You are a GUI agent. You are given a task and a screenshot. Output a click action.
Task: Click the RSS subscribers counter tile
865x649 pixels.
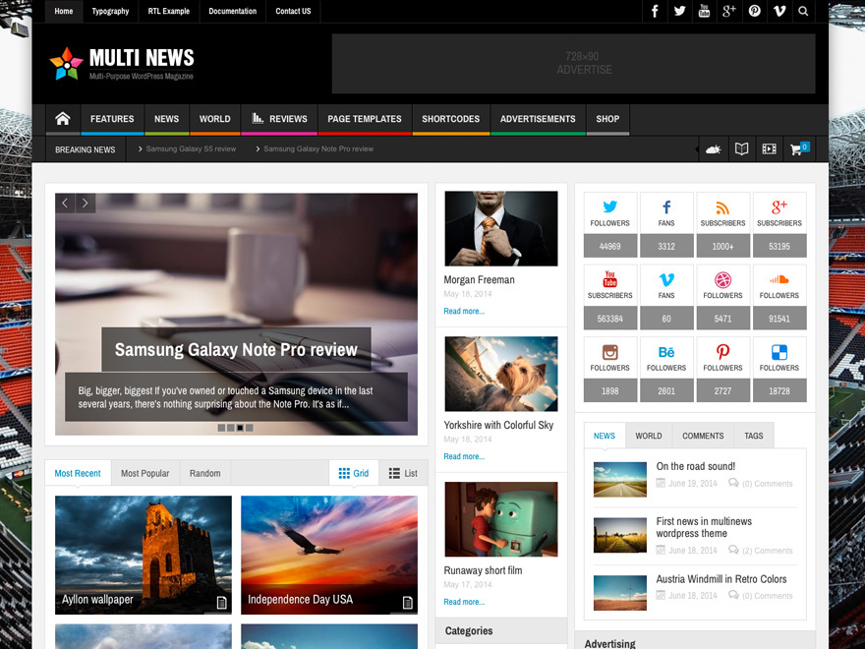click(x=722, y=224)
